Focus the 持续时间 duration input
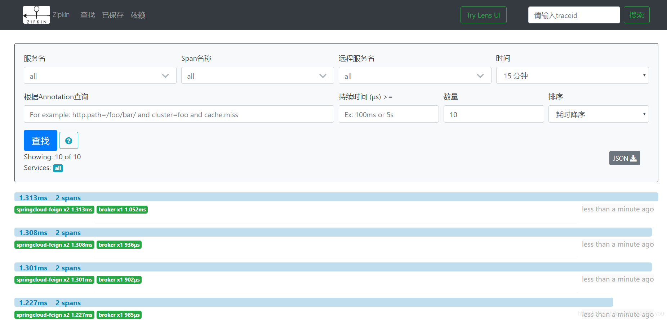 (388, 114)
